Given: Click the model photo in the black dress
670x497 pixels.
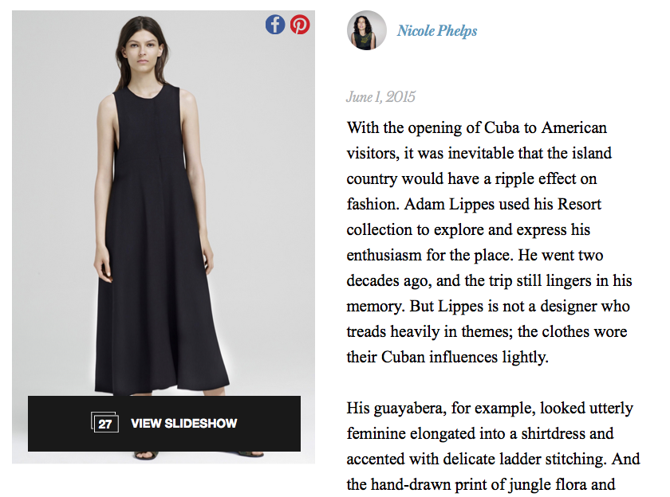Looking at the screenshot, I should coord(164,239).
